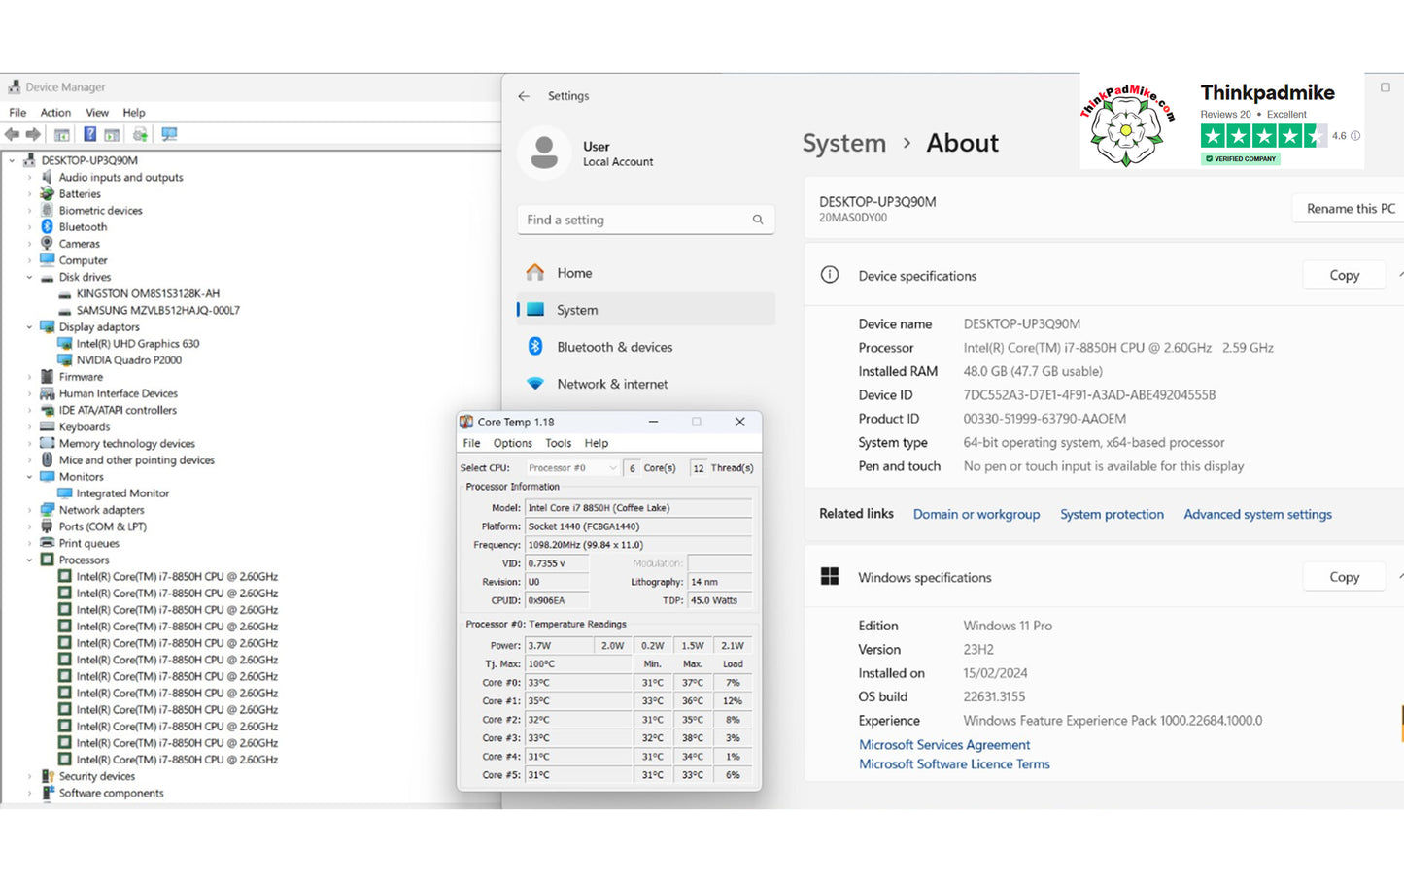1404x882 pixels.
Task: Click the Forward arrow in Device Manager toolbar
Action: pyautogui.click(x=33, y=134)
